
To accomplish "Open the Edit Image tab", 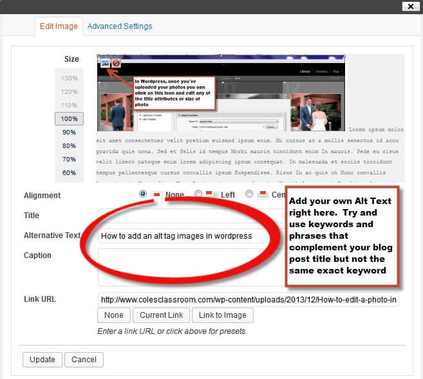I will pos(59,26).
